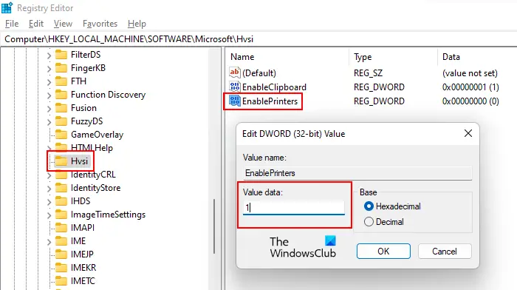Click EnableClipboard data 0x00000001 (1)
The width and height of the screenshot is (517, 290).
tap(470, 87)
